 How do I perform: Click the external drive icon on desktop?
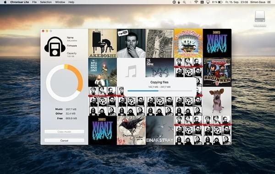pyautogui.click(x=260, y=16)
